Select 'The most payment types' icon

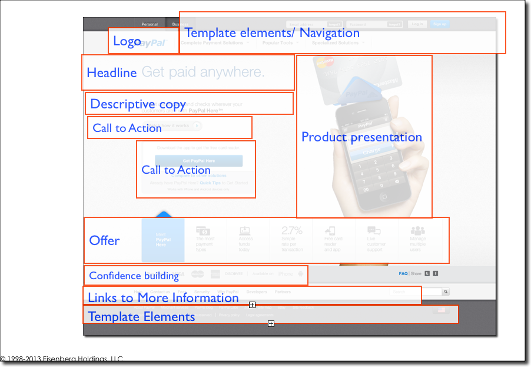click(x=203, y=231)
